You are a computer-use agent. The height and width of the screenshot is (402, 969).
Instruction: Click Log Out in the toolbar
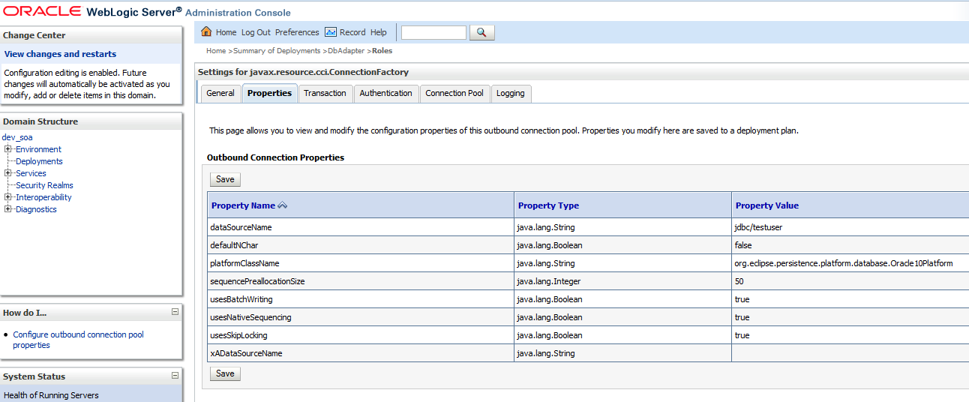coord(256,32)
